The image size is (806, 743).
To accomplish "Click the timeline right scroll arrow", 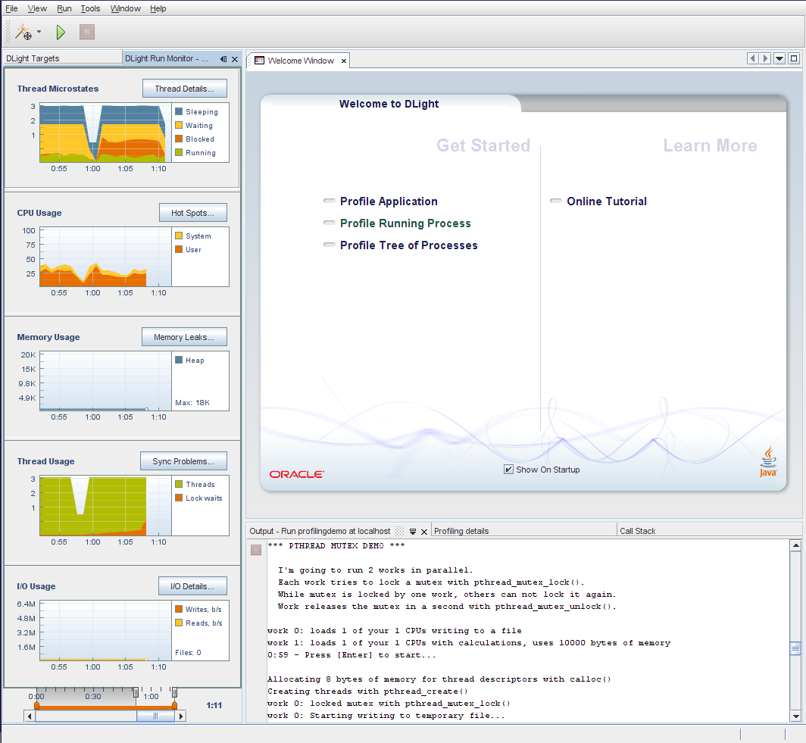I will pos(180,716).
